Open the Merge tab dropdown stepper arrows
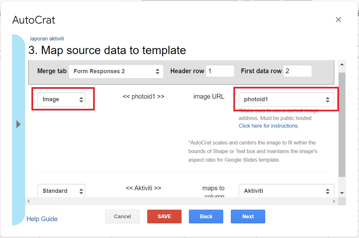This screenshot has width=359, height=238. (157, 71)
